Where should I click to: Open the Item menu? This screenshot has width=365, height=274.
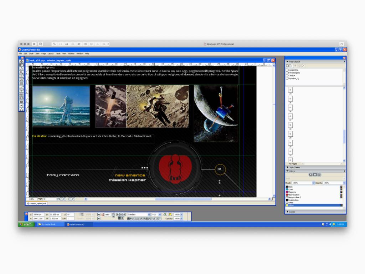37,54
